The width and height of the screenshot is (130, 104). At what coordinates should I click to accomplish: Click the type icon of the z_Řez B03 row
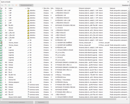click(1, 38)
